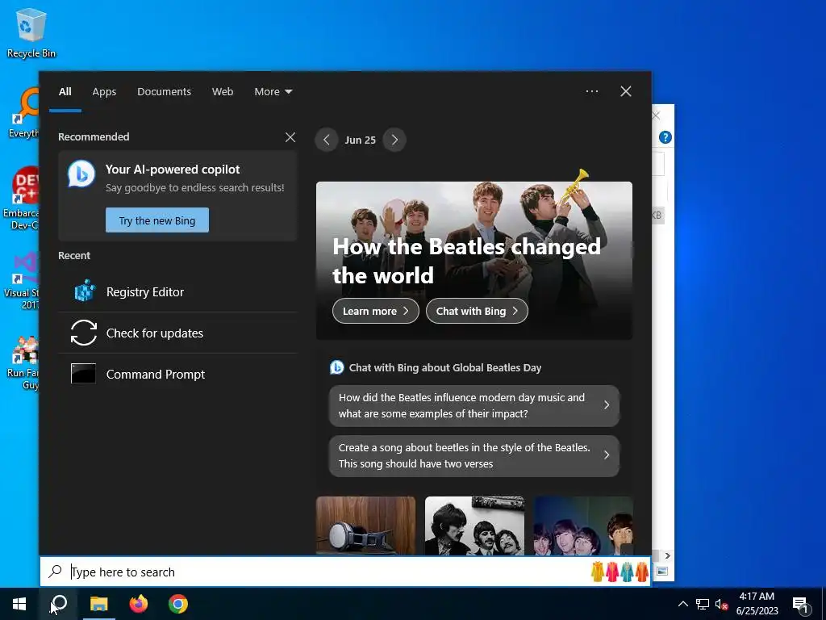Click the muted volume tray icon
The height and width of the screenshot is (620, 826).
click(722, 604)
